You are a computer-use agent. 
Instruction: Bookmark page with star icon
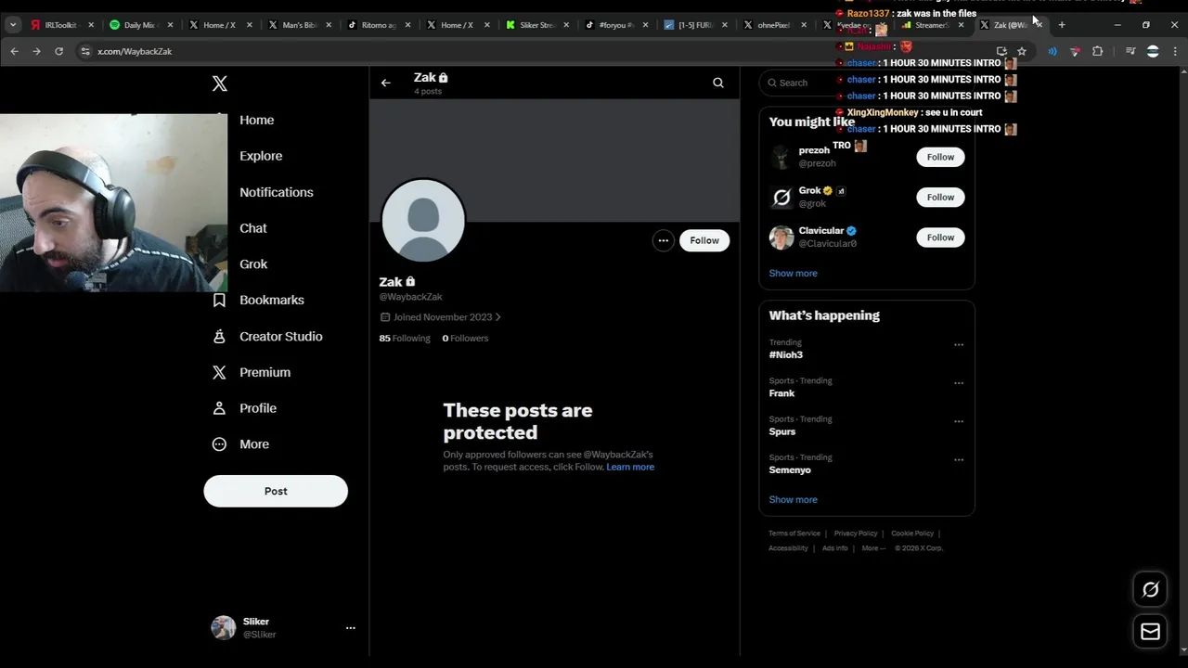tap(1022, 51)
